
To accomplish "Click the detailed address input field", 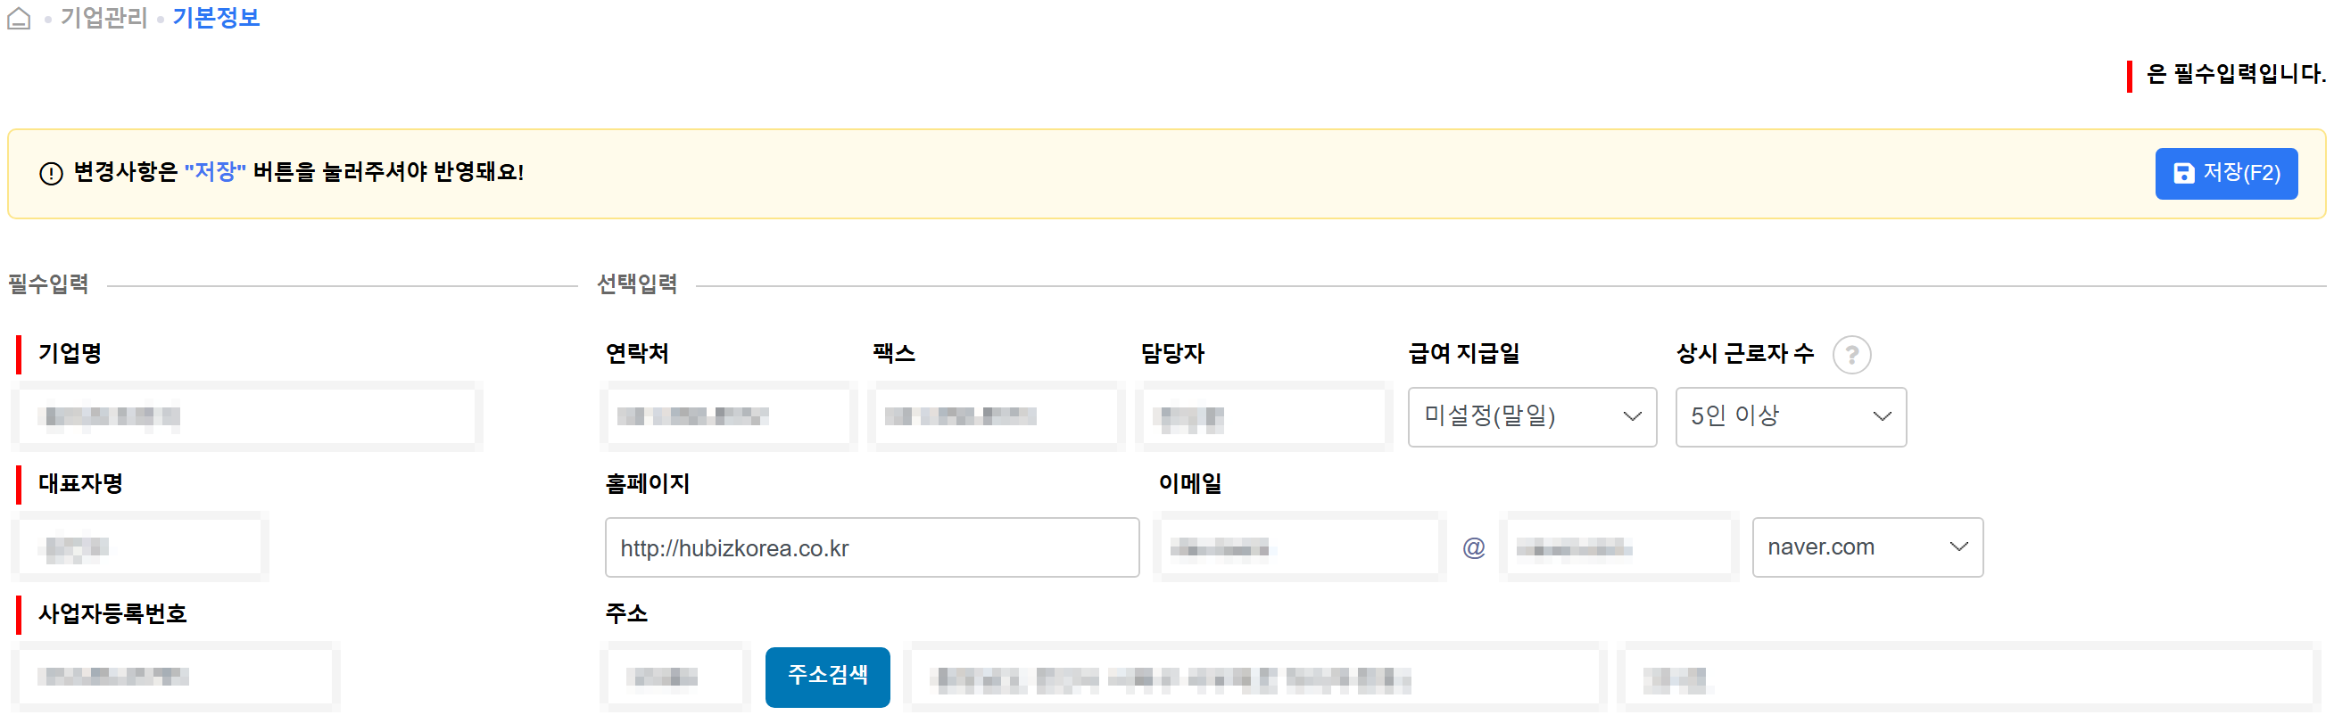I will click(x=1969, y=676).
